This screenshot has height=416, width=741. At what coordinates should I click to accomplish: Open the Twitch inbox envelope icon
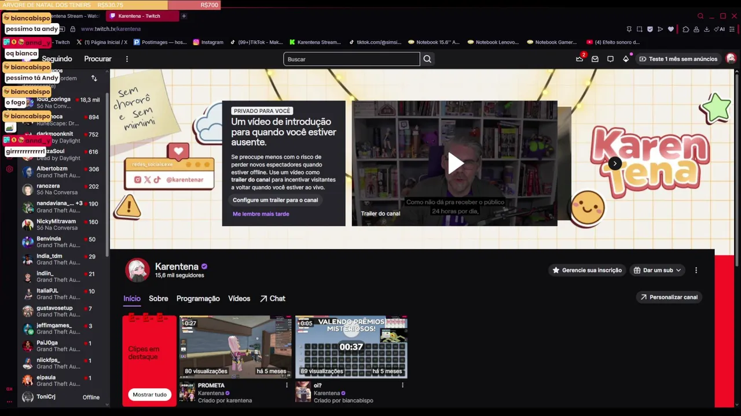595,59
